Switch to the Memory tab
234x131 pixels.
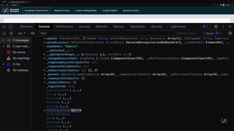(118, 27)
